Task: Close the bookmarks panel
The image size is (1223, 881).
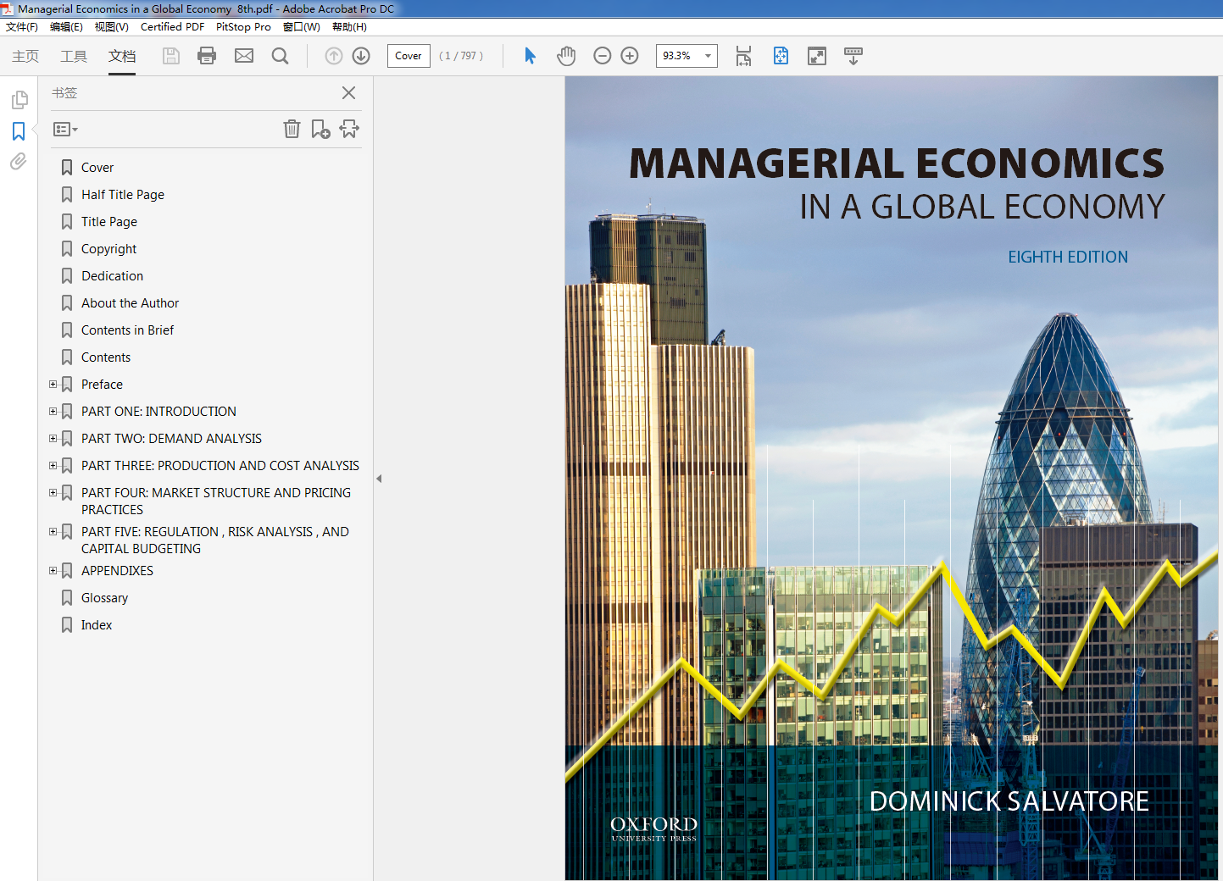Action: click(348, 92)
